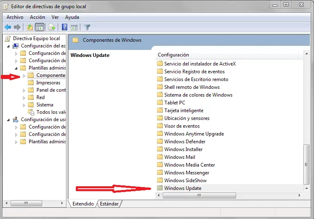Open the Archivo menu
The image size is (314, 219).
click(x=15, y=17)
